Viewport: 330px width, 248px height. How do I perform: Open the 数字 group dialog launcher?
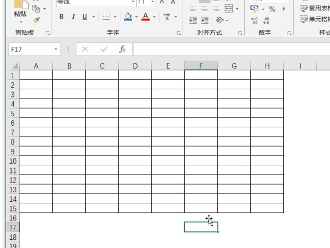click(x=289, y=33)
